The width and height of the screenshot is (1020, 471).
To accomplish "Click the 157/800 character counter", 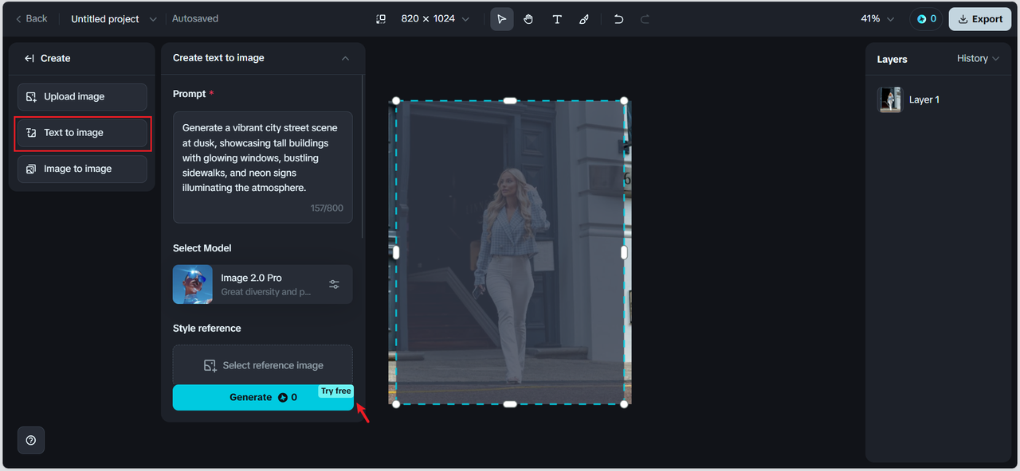I will 327,208.
